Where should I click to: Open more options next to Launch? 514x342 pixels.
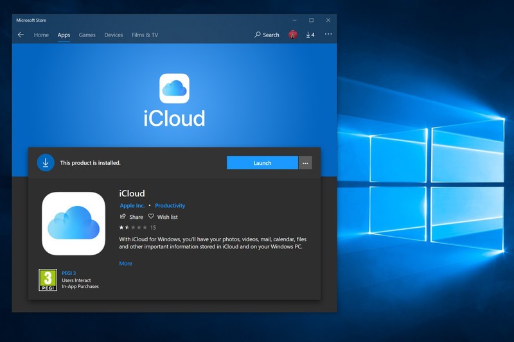coord(305,162)
